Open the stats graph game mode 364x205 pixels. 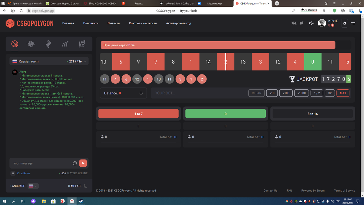tap(65, 44)
